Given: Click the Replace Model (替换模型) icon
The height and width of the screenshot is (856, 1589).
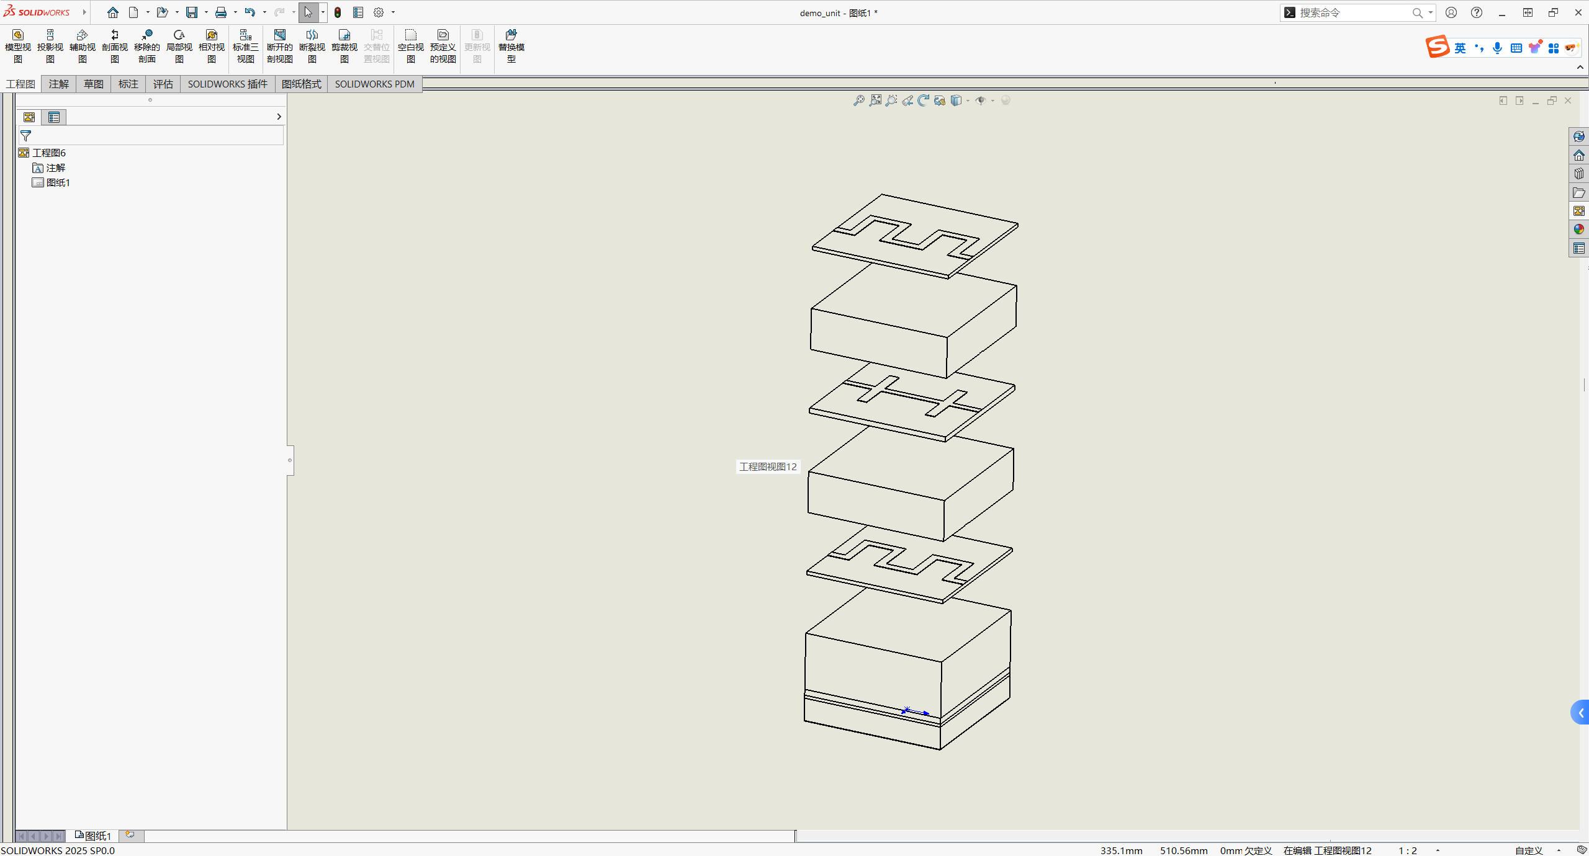Looking at the screenshot, I should coord(511,46).
